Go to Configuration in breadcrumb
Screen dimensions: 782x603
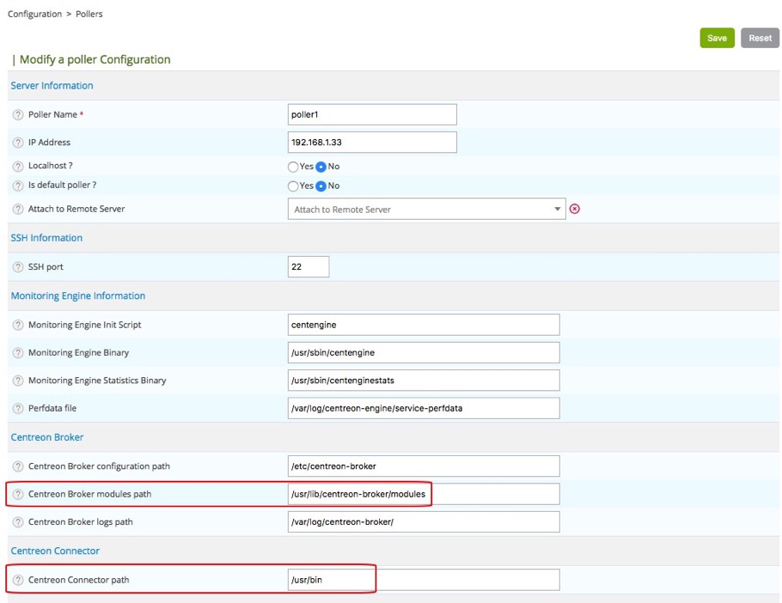coord(34,14)
